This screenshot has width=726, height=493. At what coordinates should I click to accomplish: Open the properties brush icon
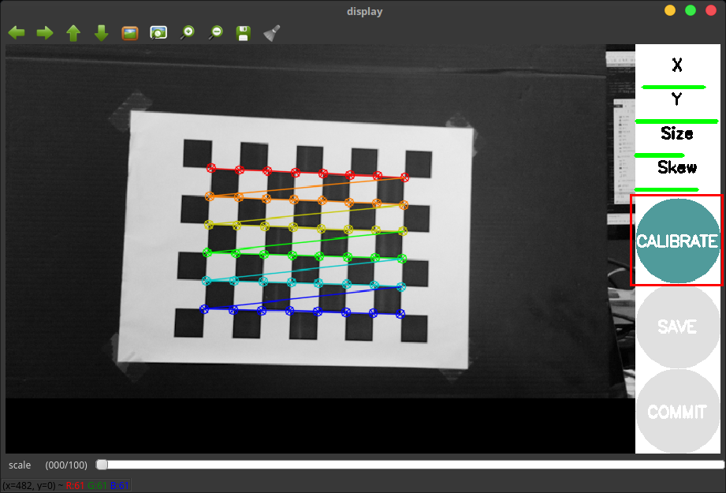tap(272, 33)
